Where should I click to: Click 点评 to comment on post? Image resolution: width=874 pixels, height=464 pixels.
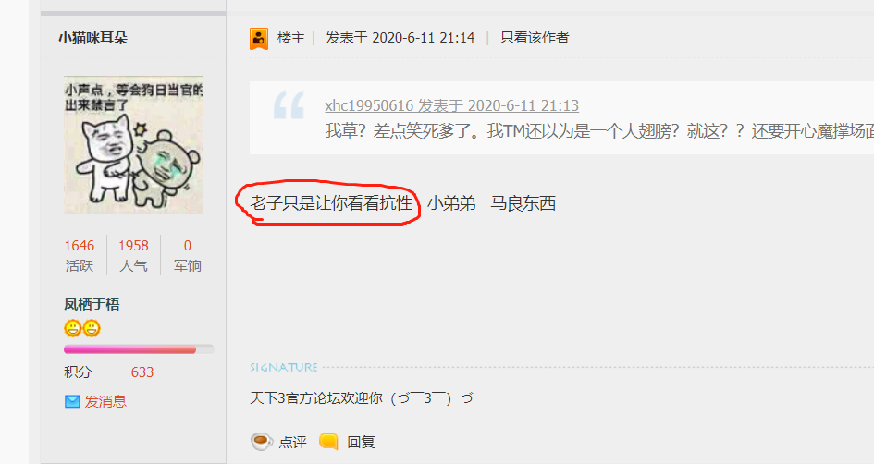tap(292, 442)
